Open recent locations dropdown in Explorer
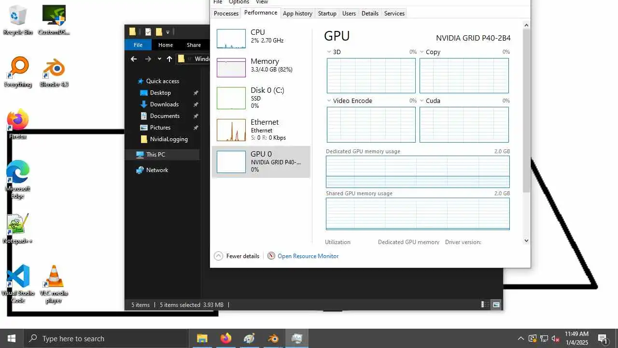Image resolution: width=618 pixels, height=348 pixels. tap(159, 59)
